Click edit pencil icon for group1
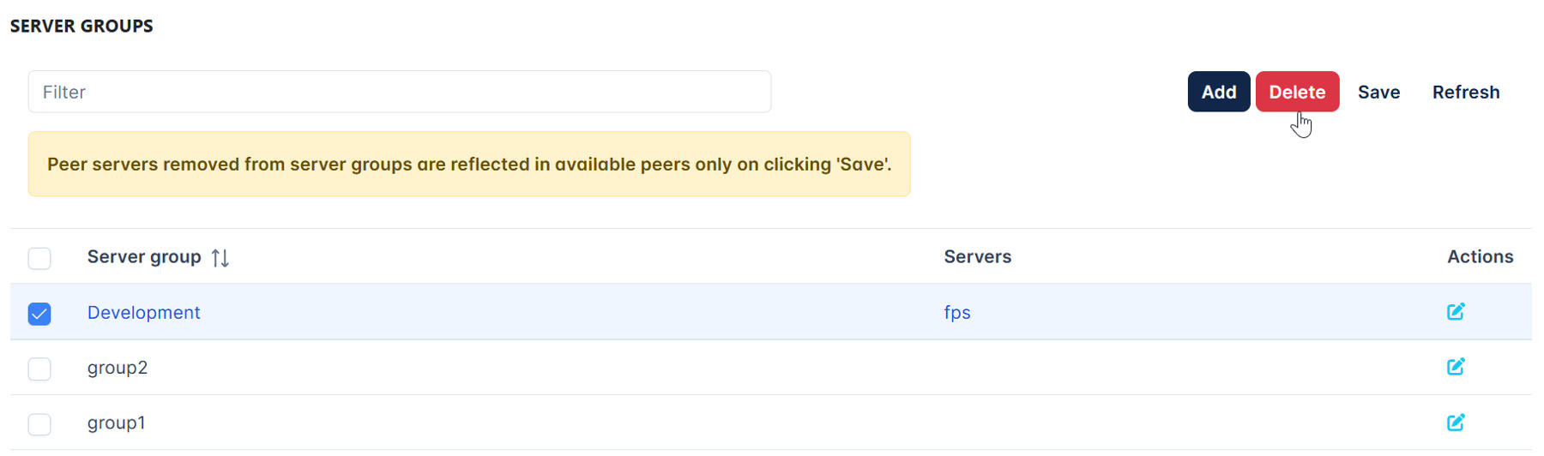Screen dimensions: 1544x456 click(1456, 423)
